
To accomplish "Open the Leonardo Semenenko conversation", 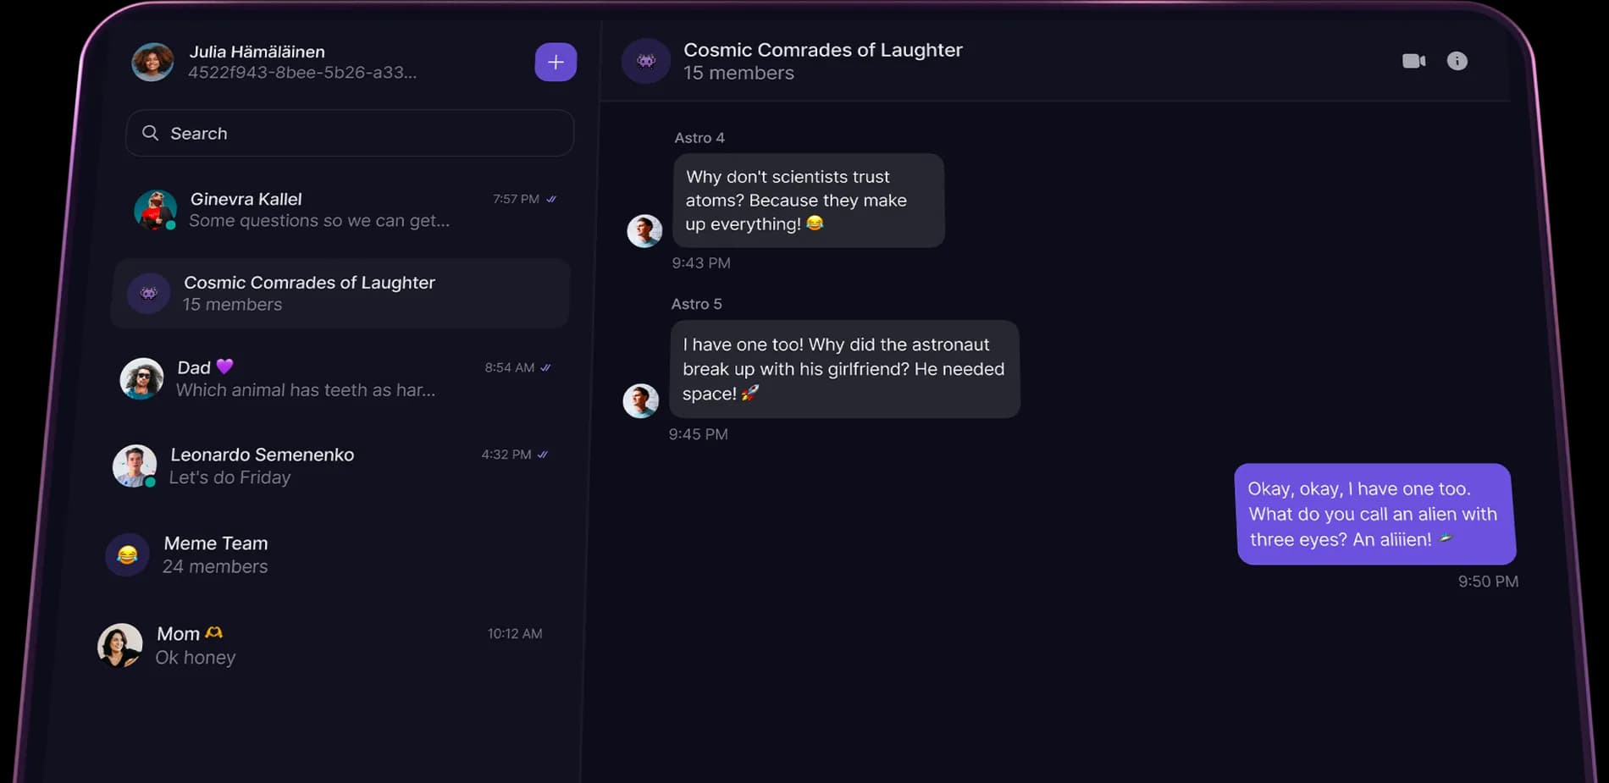I will pos(339,466).
